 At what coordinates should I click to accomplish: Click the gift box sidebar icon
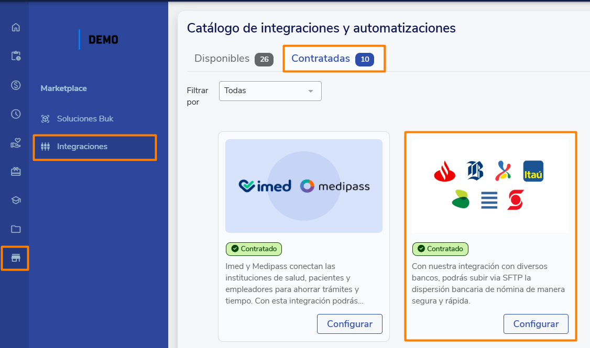coord(16,171)
